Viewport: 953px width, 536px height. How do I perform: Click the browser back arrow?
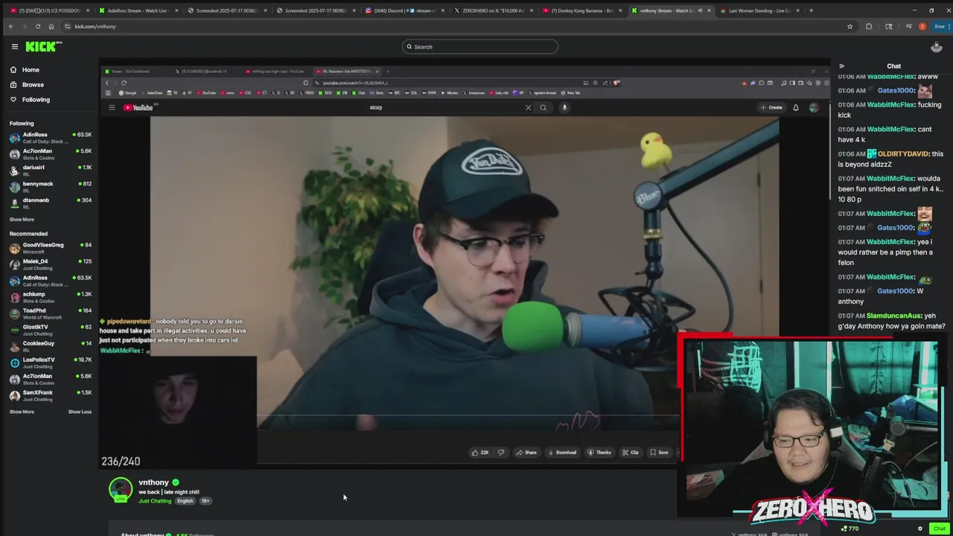[11, 26]
